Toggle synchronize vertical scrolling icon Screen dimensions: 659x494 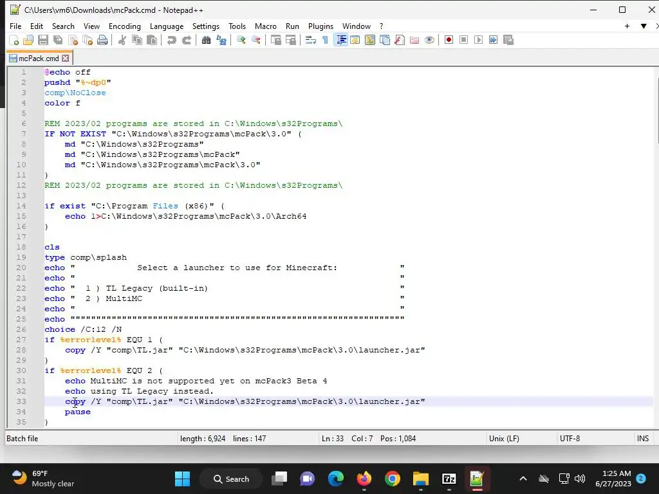point(275,40)
